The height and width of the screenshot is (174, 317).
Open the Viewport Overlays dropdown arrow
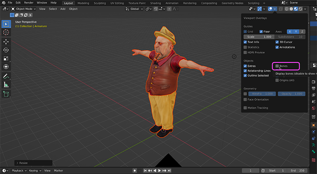pyautogui.click(x=275, y=9)
